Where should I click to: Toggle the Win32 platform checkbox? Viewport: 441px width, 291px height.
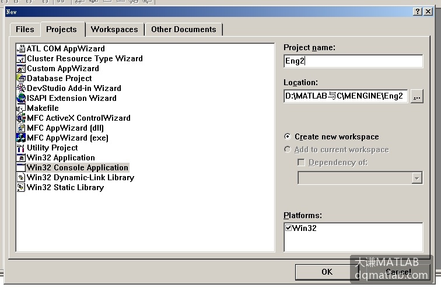288,228
